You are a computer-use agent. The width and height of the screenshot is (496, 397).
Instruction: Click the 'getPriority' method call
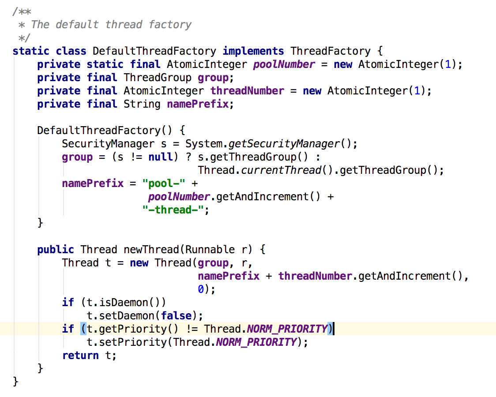pos(133,329)
